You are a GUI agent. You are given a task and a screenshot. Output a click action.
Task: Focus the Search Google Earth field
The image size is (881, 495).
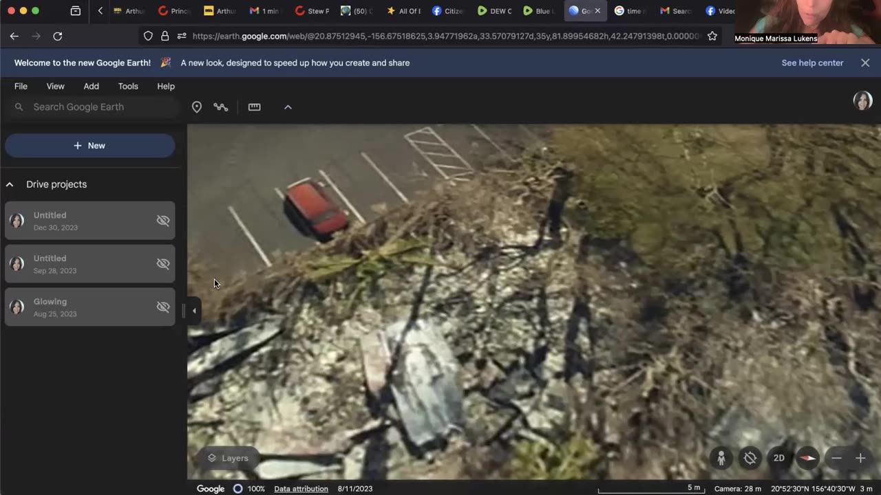(x=93, y=107)
